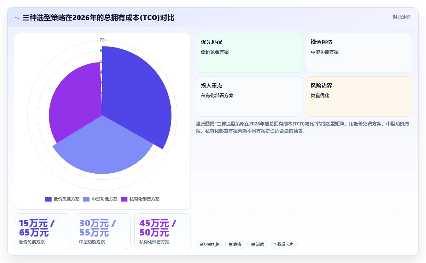This screenshot has height=263, width=426.
Task: Open the 优先匹配 green card
Action: tap(249, 53)
